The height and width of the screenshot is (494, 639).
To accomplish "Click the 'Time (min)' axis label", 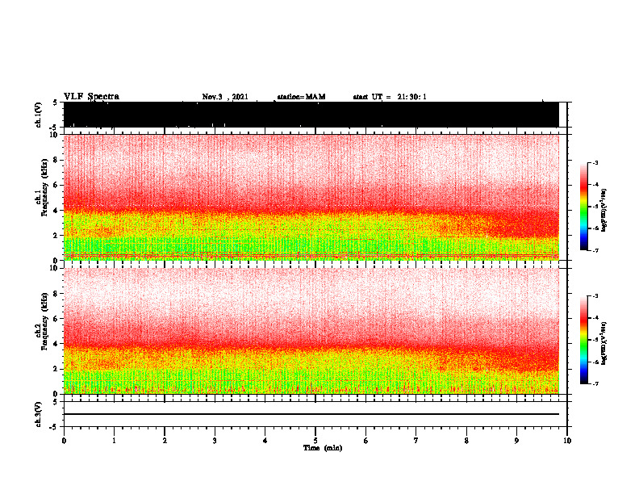I will (x=323, y=448).
